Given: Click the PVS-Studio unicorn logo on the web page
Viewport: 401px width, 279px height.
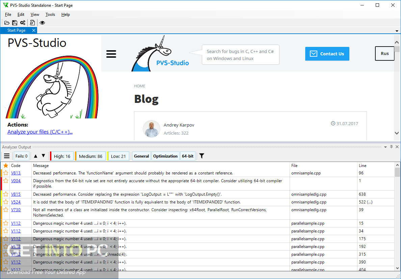Looking at the screenshot, I should [160, 53].
